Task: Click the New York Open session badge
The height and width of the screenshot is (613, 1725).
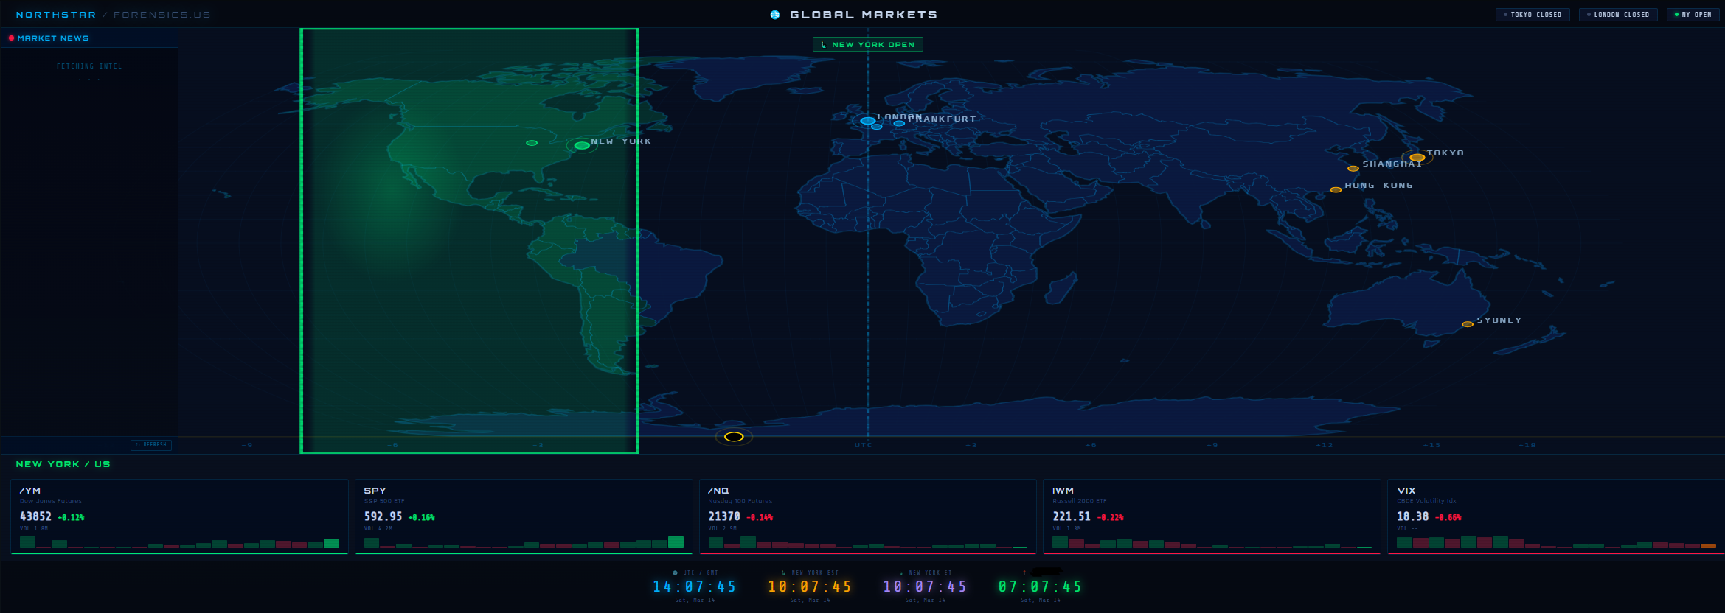Action: (x=868, y=45)
